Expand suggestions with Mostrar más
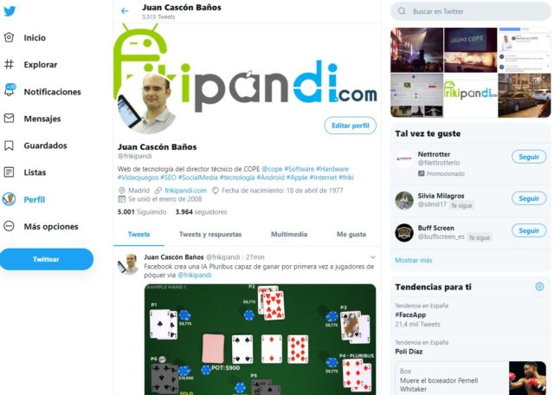This screenshot has height=395, width=554. 414,260
